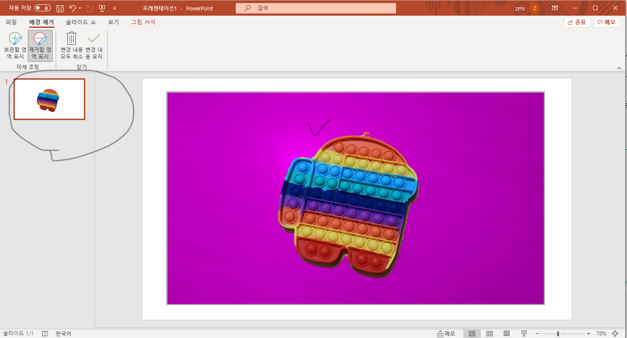Start slide show from Quick Access Toolbar
Image resolution: width=627 pixels, height=338 pixels.
(x=102, y=8)
